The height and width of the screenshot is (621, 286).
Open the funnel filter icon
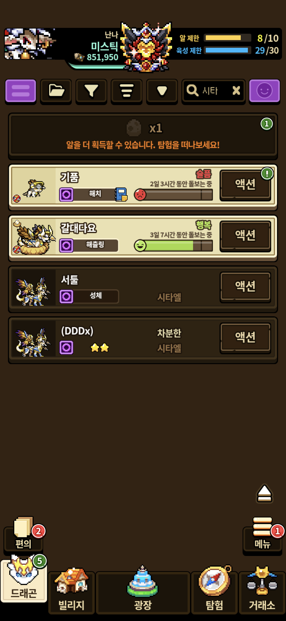point(91,91)
